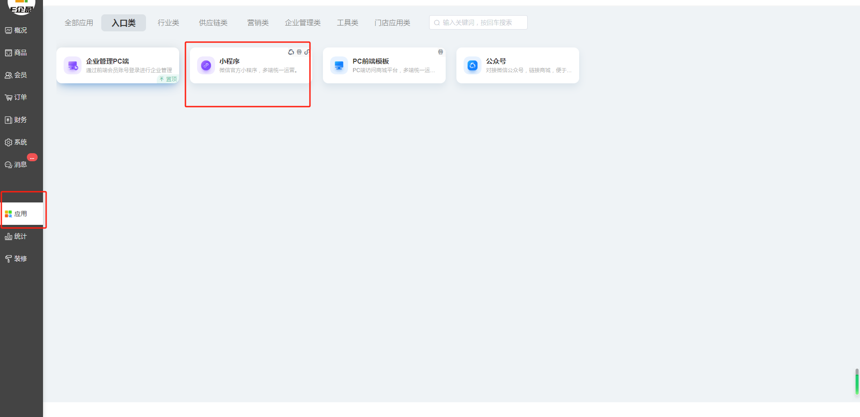Select 应用 apps in the sidebar
Screen dimensions: 860x417
point(16,214)
